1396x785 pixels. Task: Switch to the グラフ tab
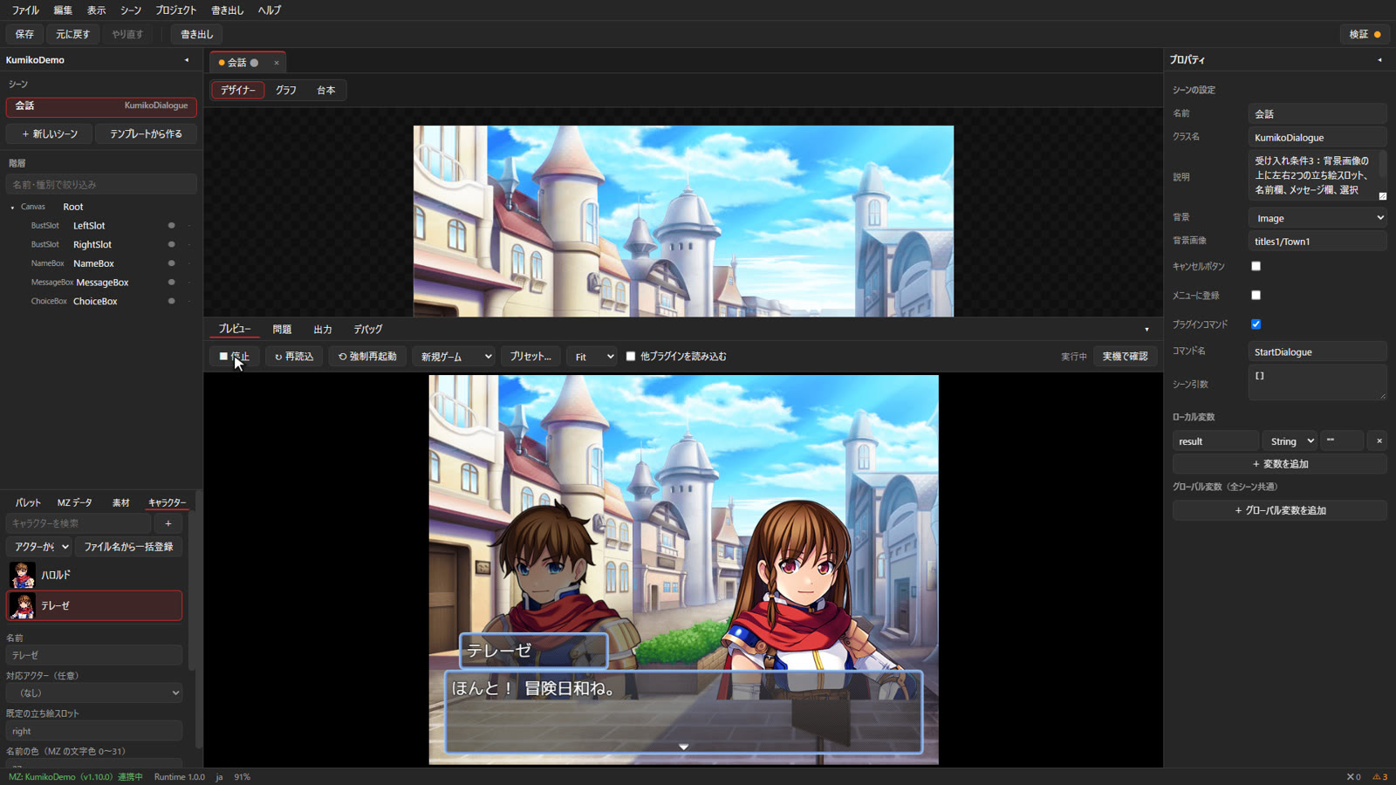[x=286, y=90]
